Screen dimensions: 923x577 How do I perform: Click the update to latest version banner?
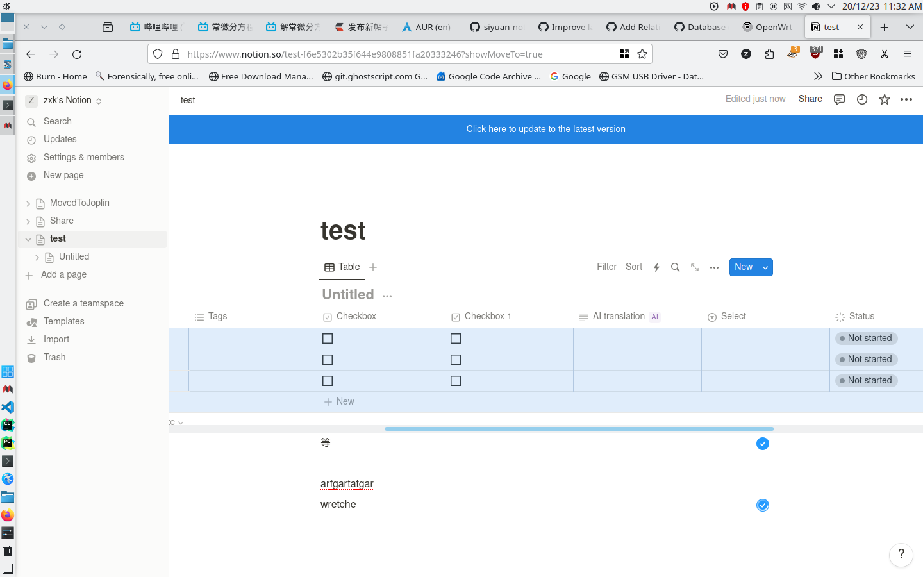[x=545, y=129]
